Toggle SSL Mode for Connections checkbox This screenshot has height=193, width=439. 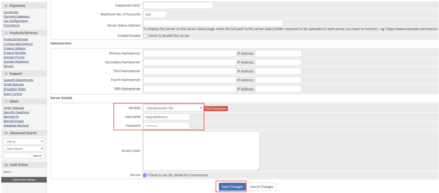click(x=145, y=175)
